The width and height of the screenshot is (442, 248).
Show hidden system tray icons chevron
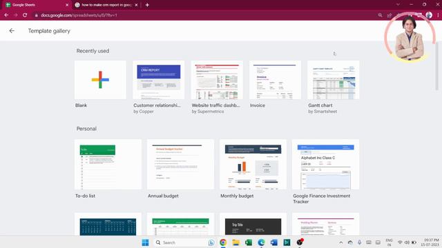click(340, 242)
